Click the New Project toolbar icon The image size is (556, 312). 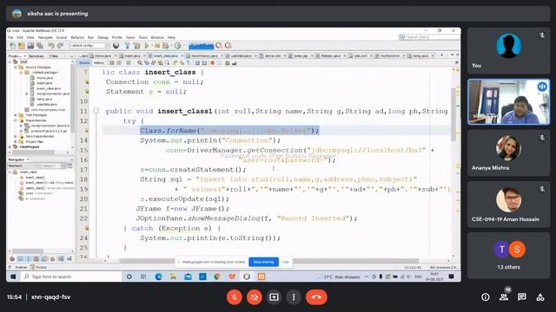[x=22, y=46]
